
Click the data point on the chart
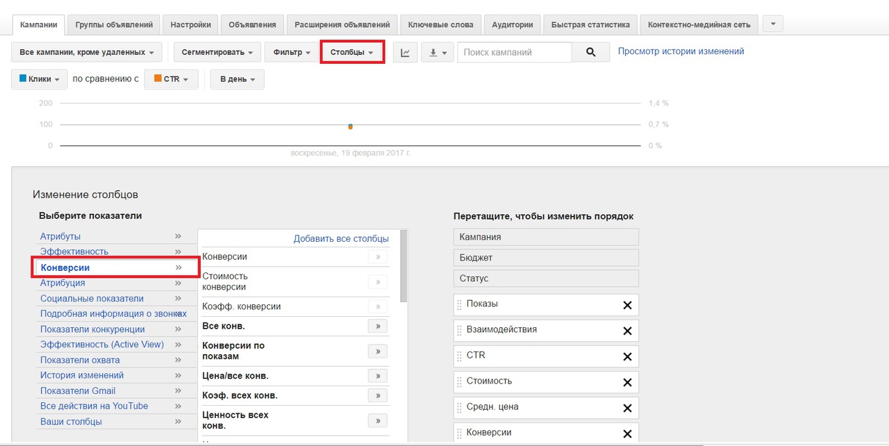(x=351, y=126)
